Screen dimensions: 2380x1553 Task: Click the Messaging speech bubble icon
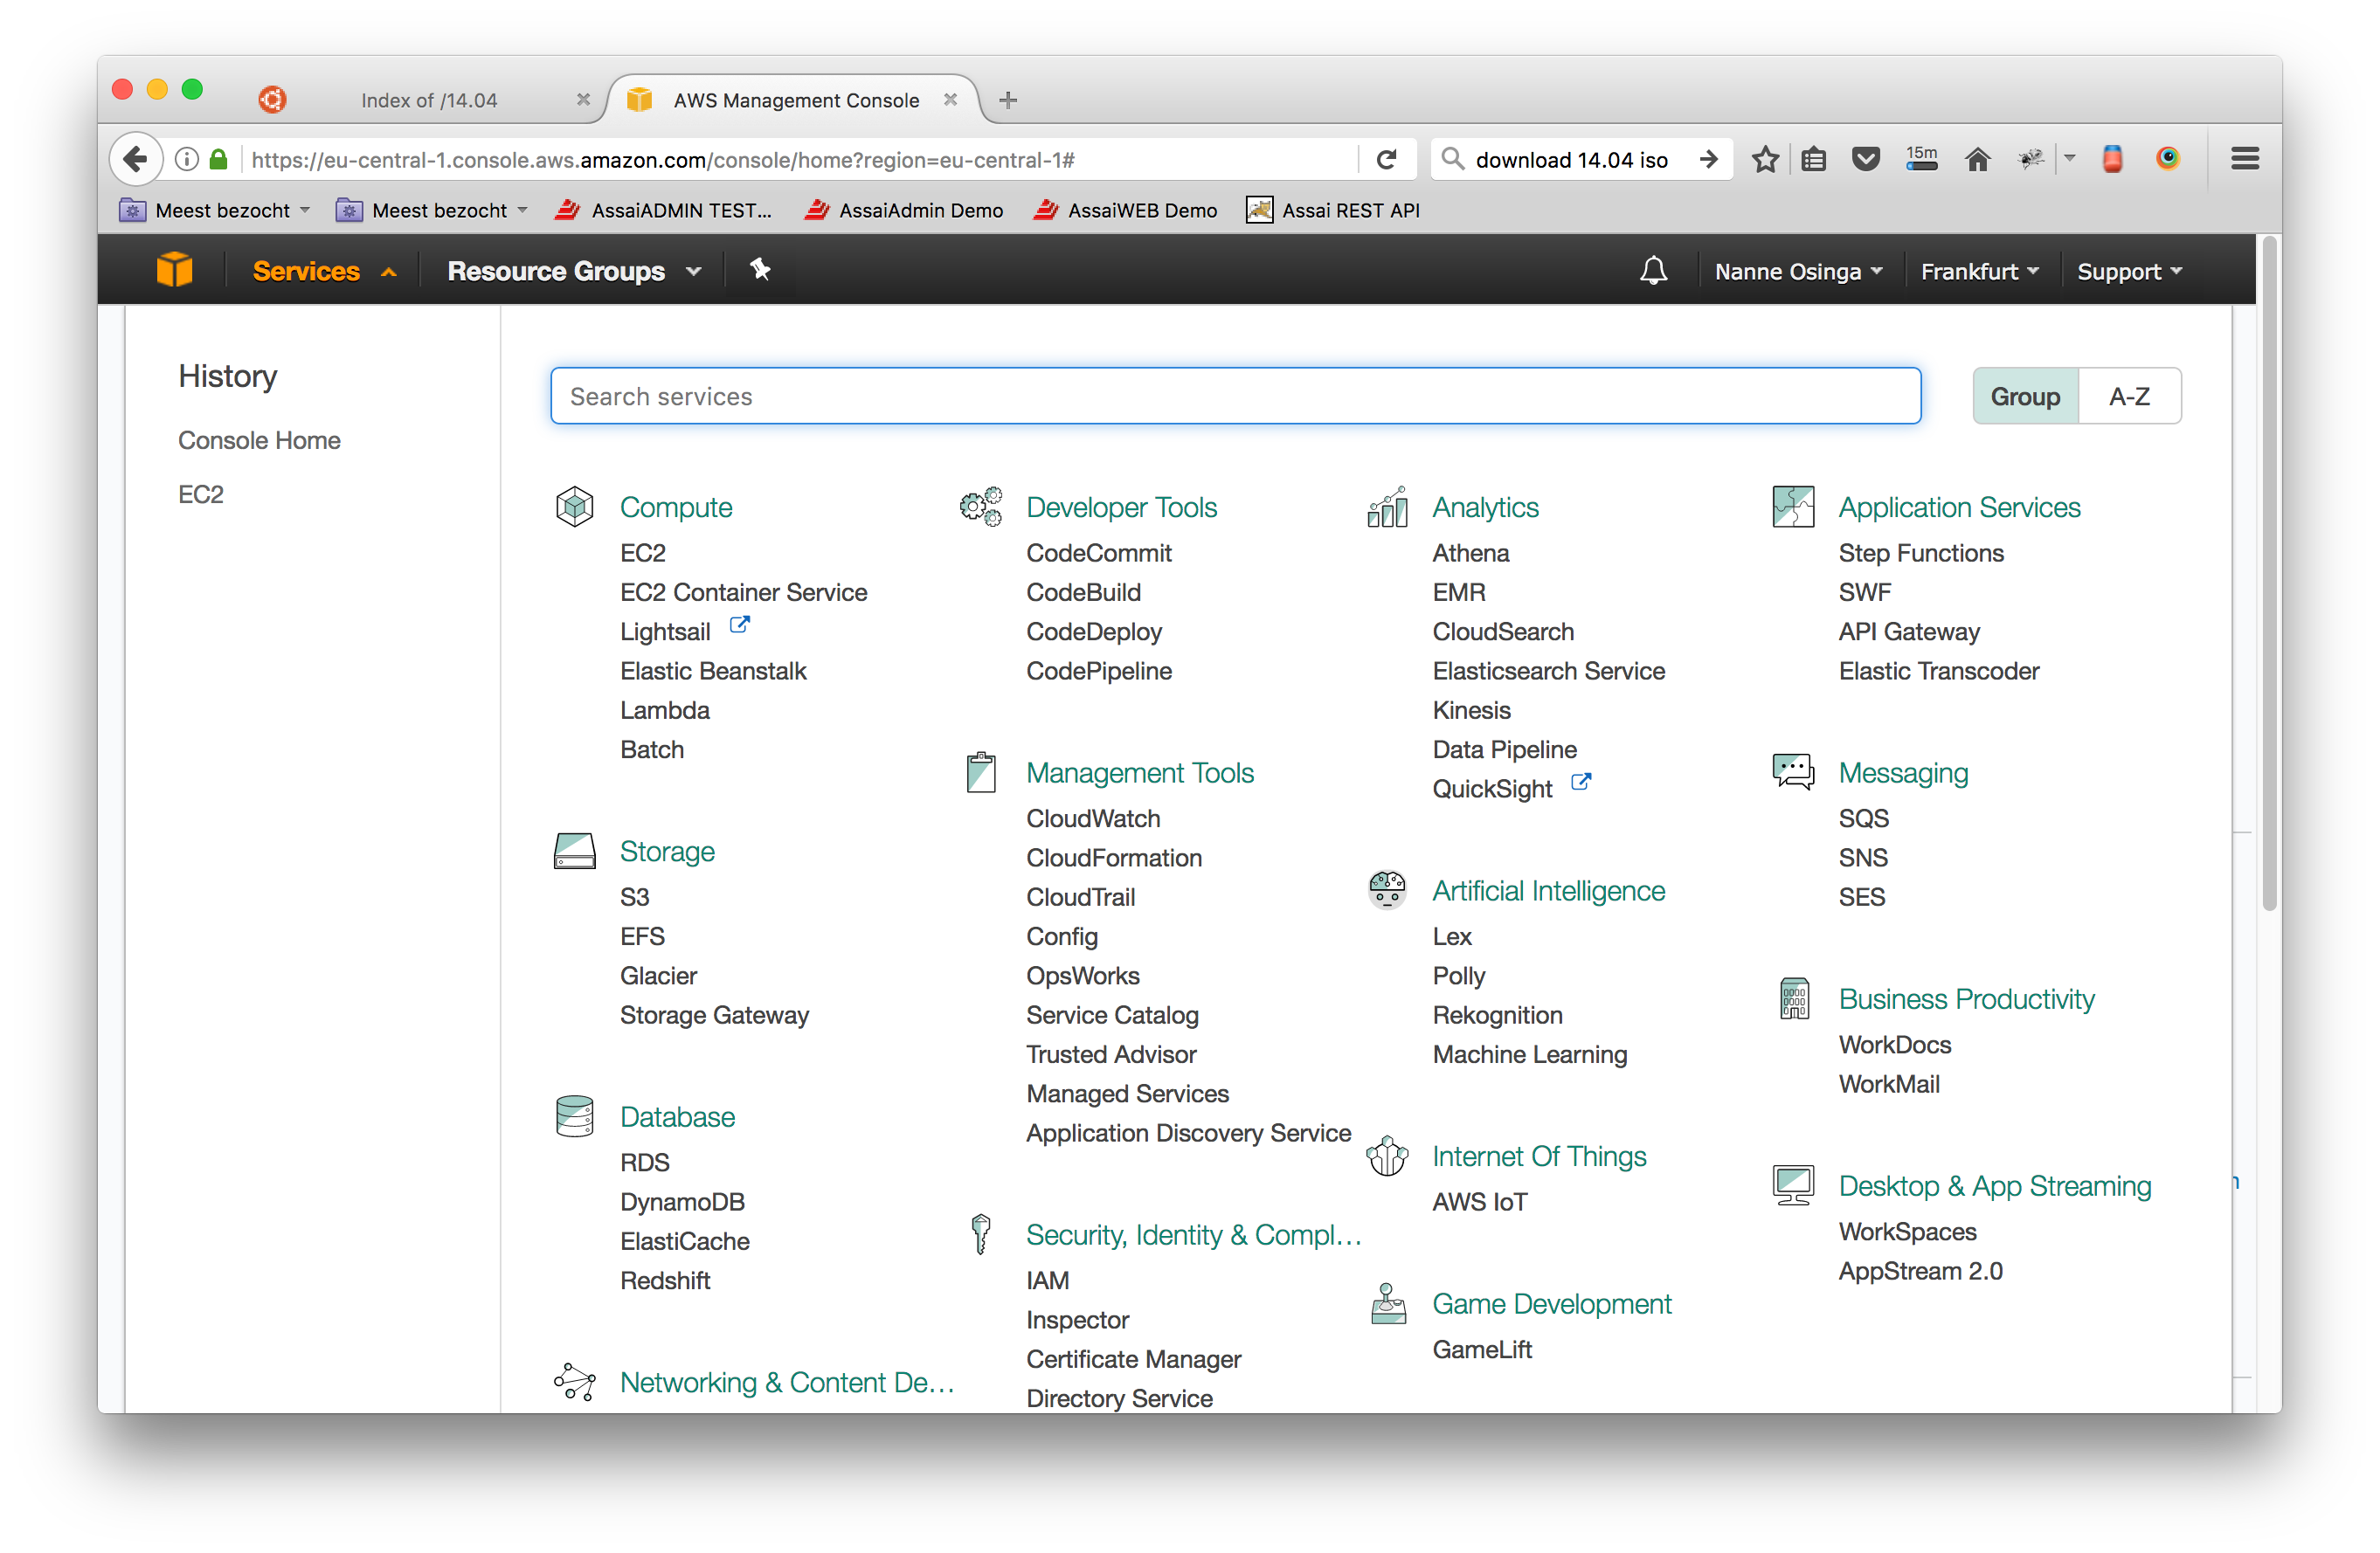point(1793,772)
